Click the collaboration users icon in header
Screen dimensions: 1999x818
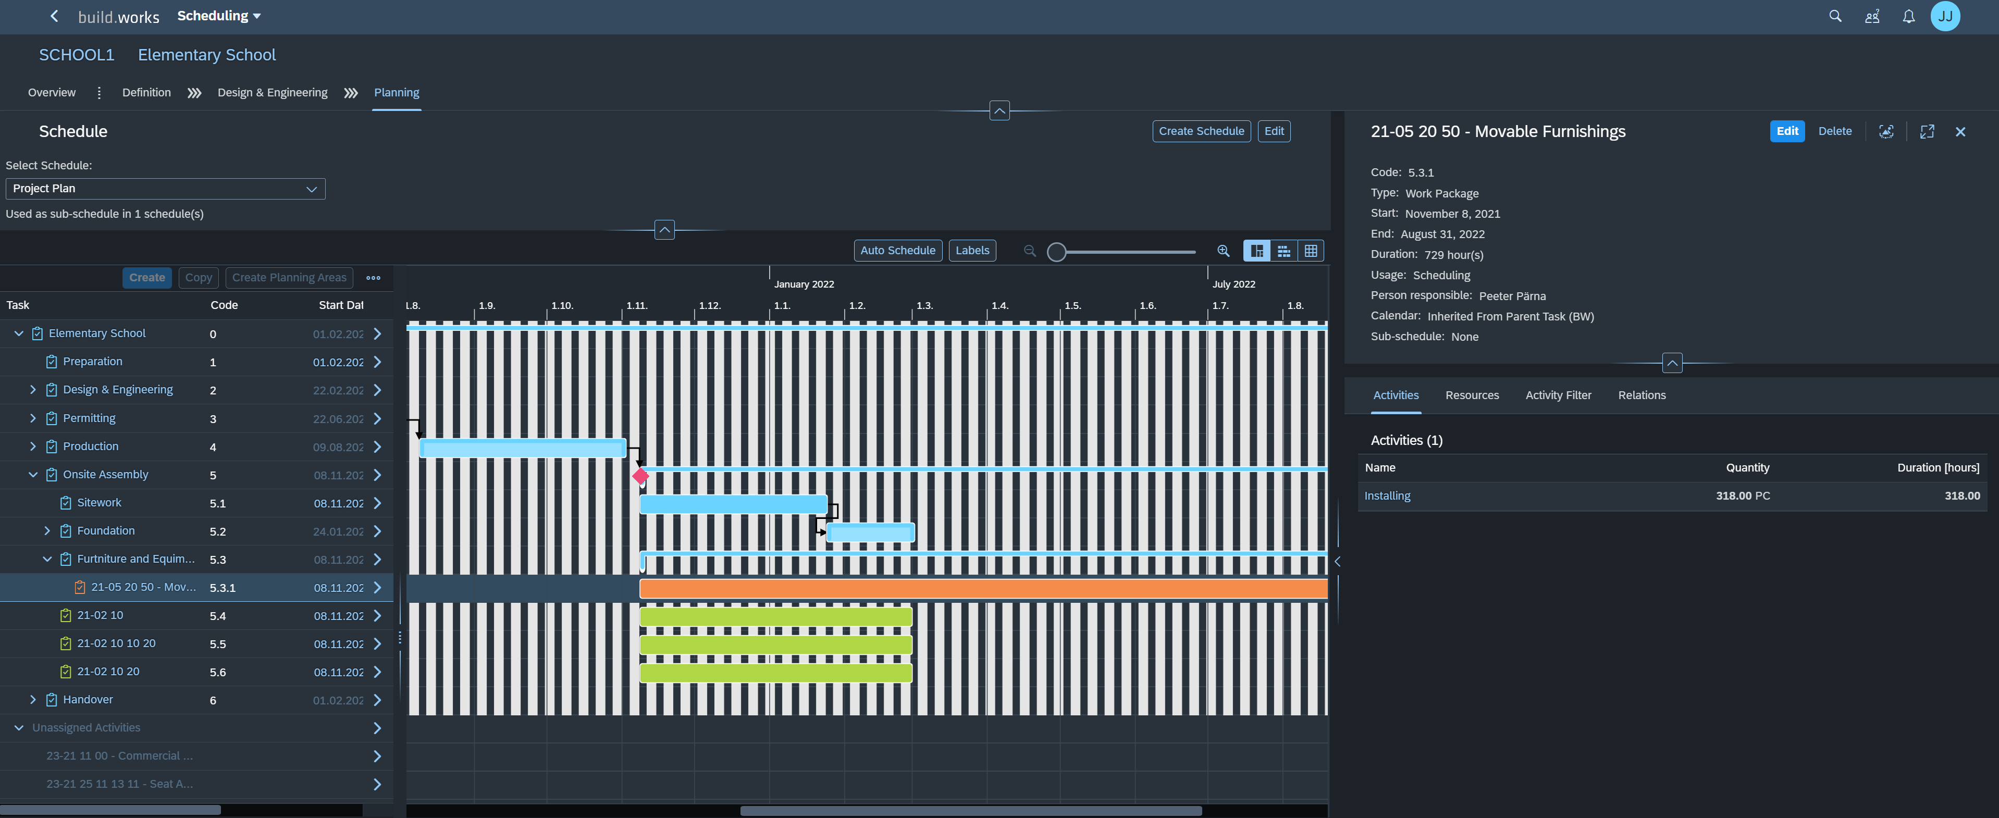click(x=1872, y=16)
